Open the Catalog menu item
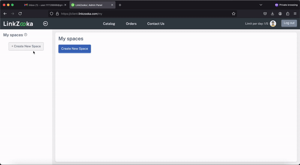The width and height of the screenshot is (300, 165). (109, 24)
